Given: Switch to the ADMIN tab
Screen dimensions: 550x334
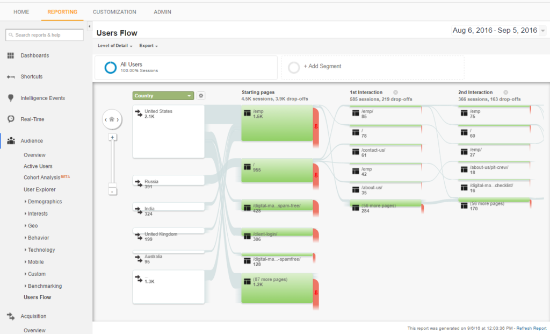Looking at the screenshot, I should coord(162,11).
